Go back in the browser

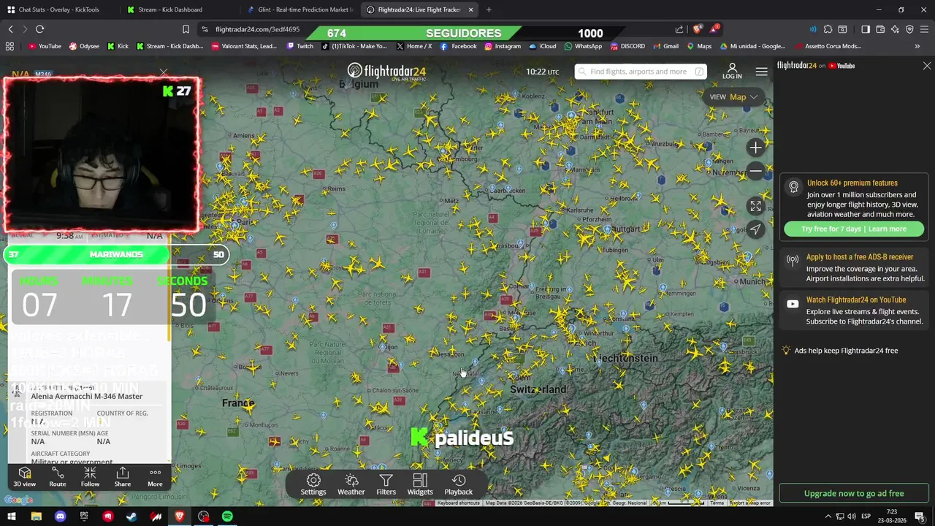click(10, 29)
